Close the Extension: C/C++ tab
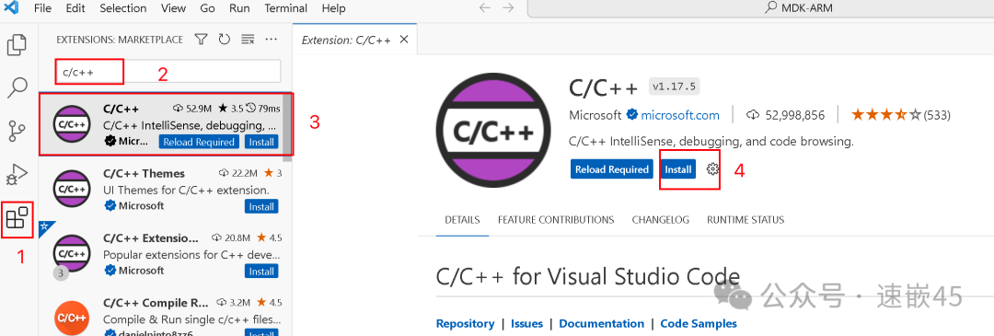 click(404, 41)
